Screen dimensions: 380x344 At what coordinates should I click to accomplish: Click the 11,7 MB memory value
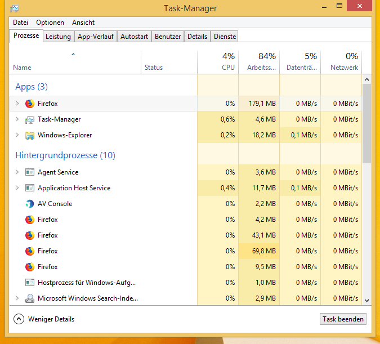click(264, 188)
